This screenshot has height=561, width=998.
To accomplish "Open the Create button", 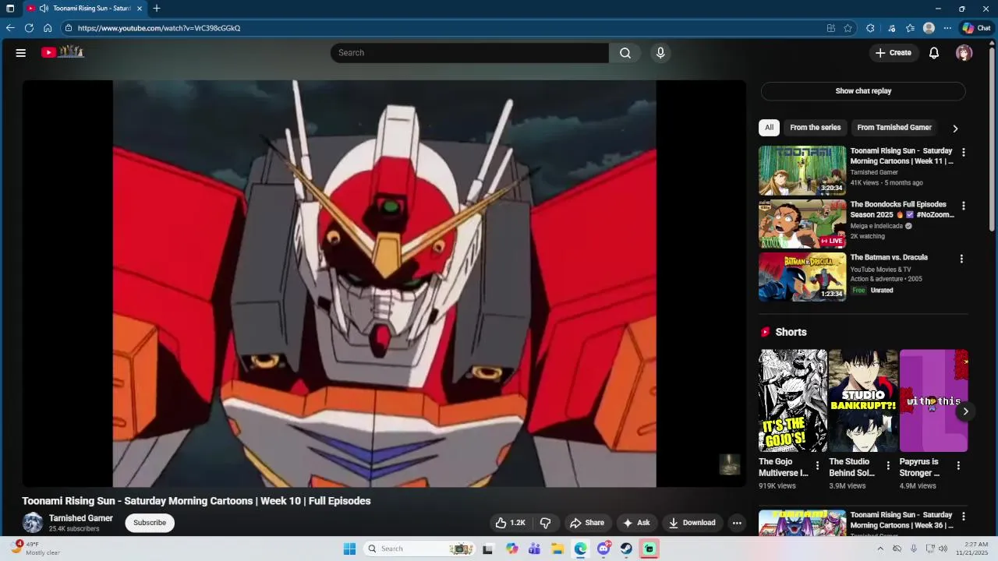I will (894, 53).
